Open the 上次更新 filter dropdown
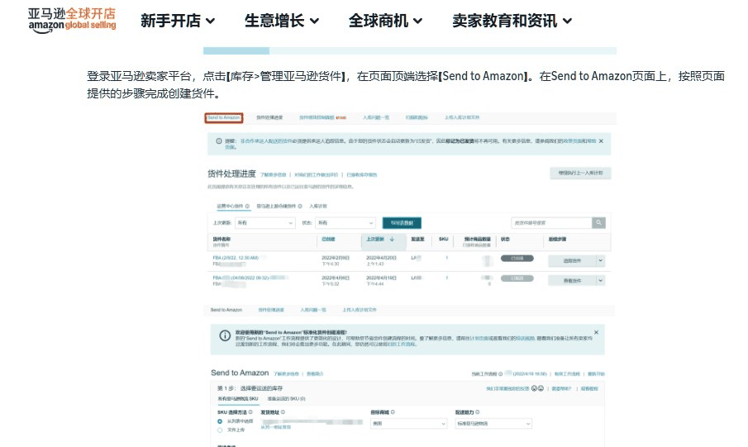 [x=265, y=223]
